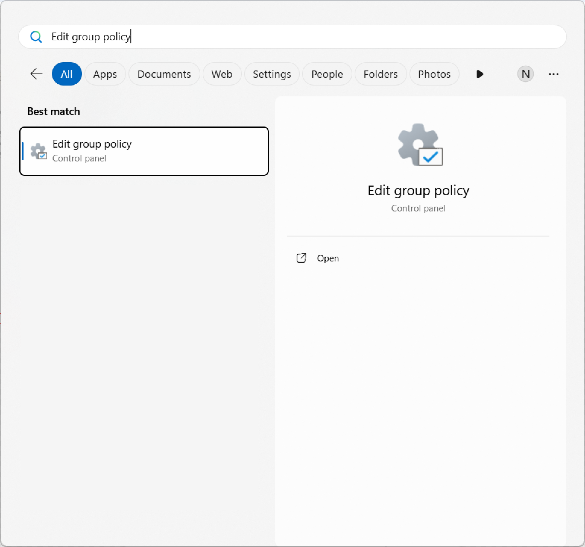Click the search magnifier icon

pos(36,37)
